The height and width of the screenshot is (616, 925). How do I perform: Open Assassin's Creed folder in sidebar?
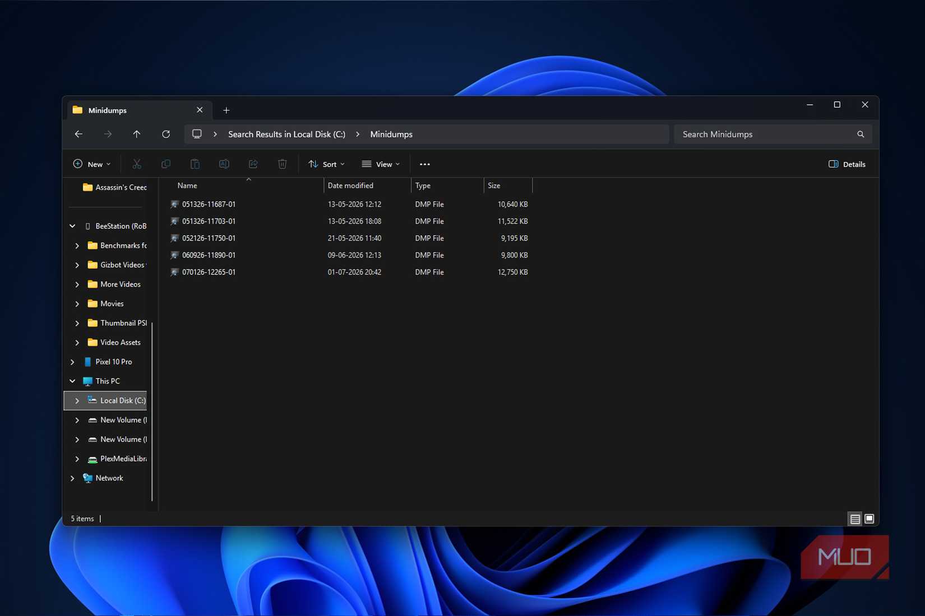pos(114,188)
